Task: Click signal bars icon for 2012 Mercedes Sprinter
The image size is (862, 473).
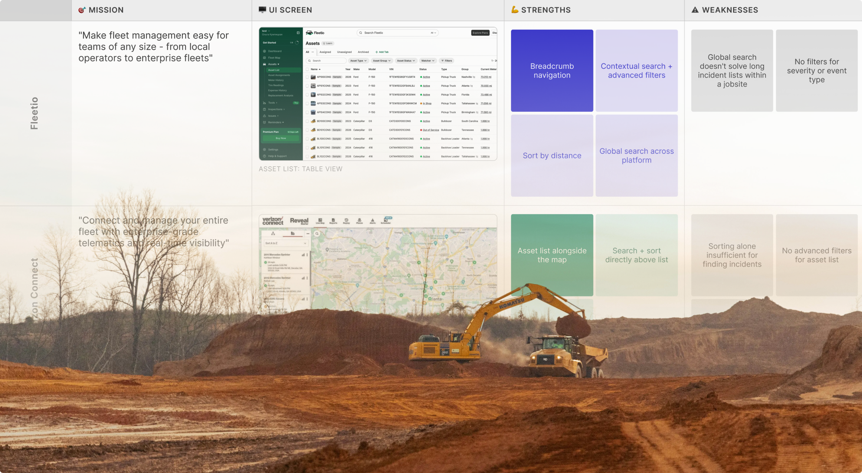Action: point(303,278)
